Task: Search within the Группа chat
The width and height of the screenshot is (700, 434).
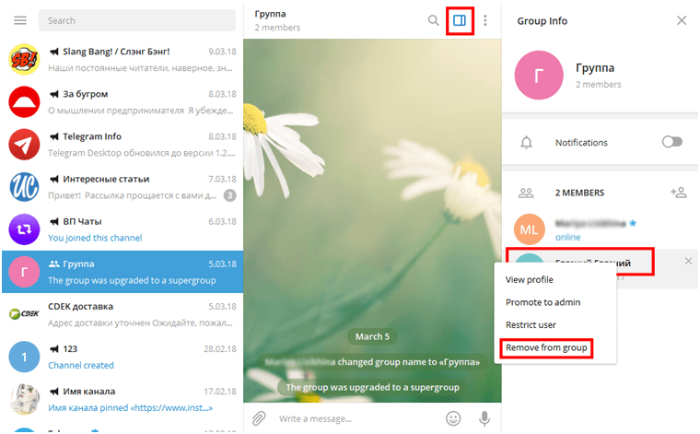Action: pyautogui.click(x=433, y=20)
